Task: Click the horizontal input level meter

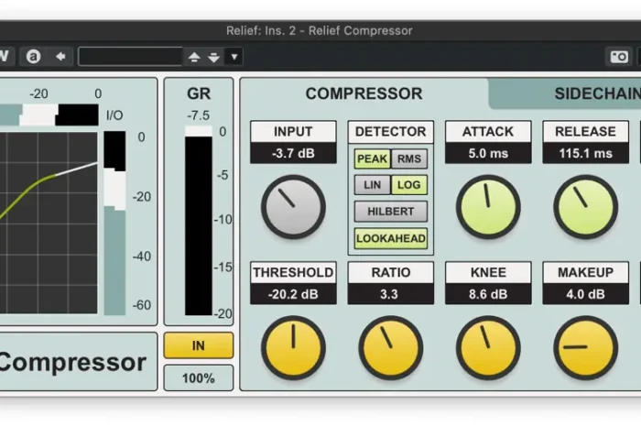Action: pyautogui.click(x=49, y=115)
